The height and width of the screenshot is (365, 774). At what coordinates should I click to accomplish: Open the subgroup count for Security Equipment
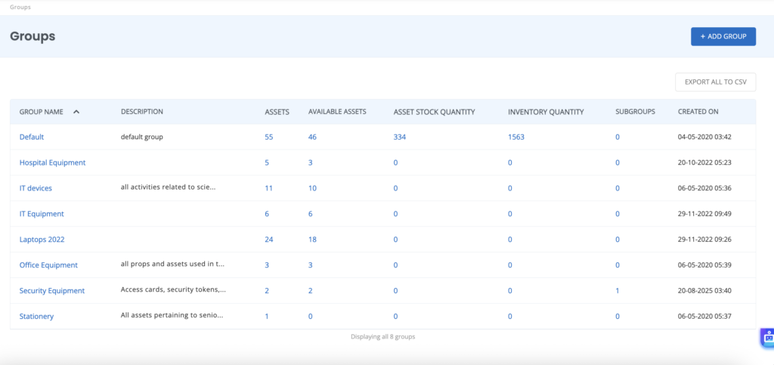(x=618, y=291)
